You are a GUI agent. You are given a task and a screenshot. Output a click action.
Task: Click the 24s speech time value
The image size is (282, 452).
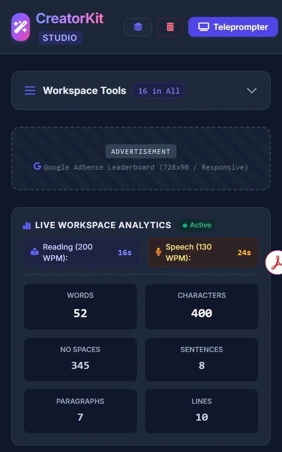click(244, 253)
